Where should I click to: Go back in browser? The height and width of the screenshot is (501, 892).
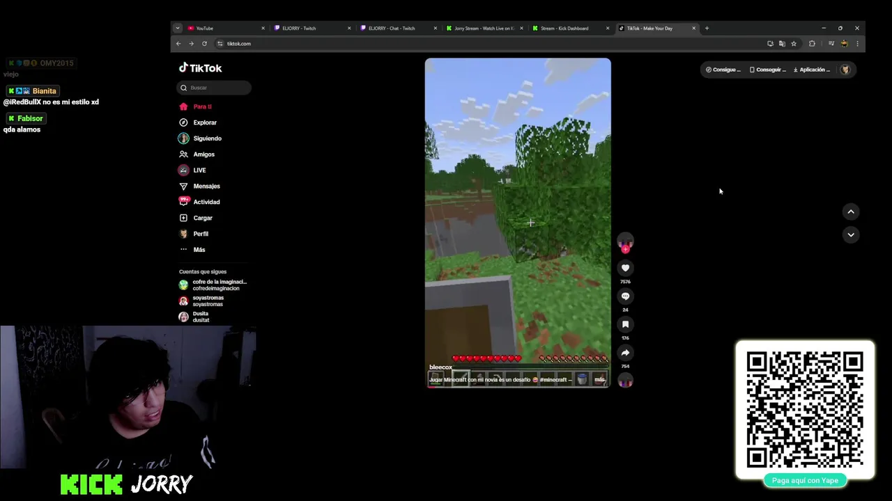(178, 44)
